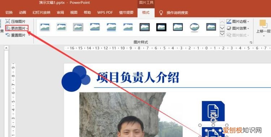Screen dimensions: 271x137
Task: Go to next row of picture styles
Action: pos(222,28)
